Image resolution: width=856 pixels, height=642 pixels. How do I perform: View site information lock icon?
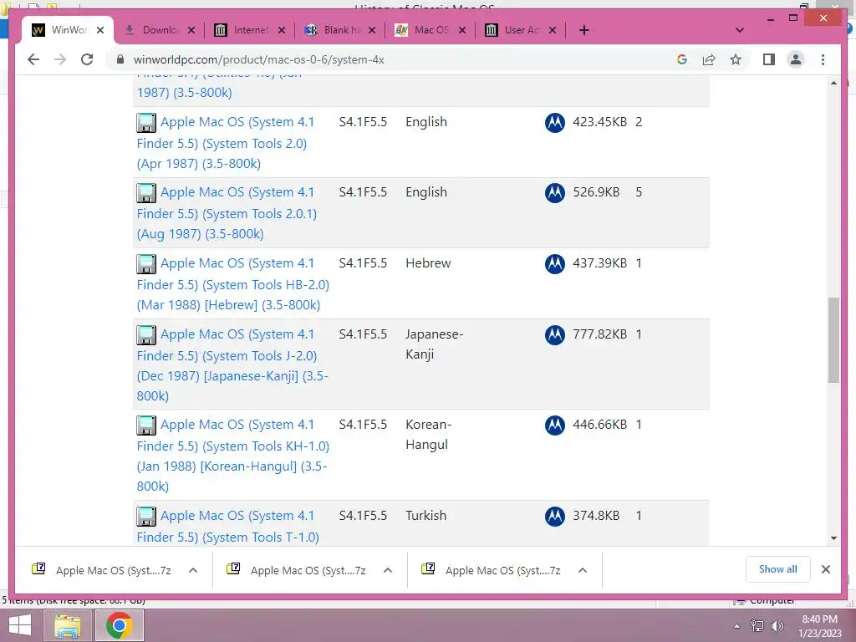click(x=120, y=59)
